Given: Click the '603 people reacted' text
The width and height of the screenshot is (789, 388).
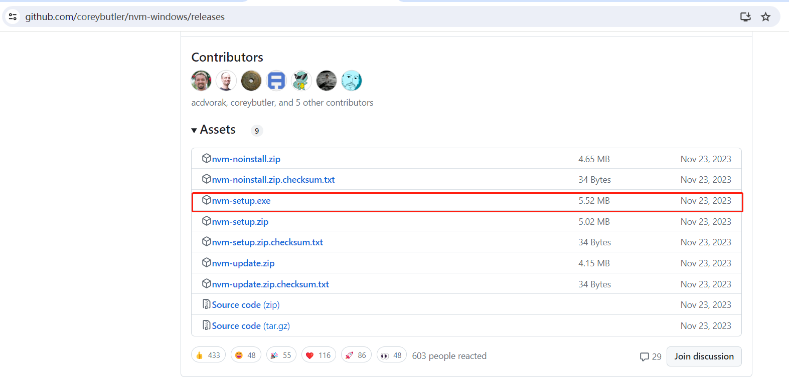Looking at the screenshot, I should click(x=449, y=356).
